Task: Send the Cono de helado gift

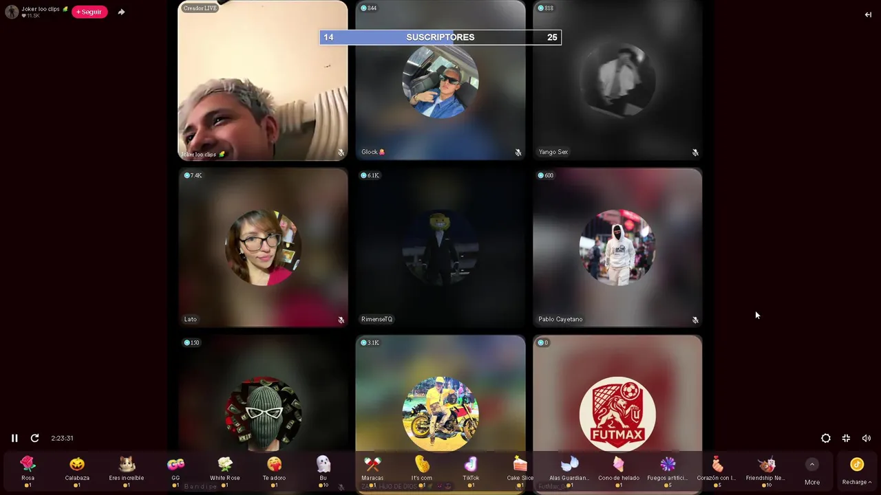Action: (619, 471)
